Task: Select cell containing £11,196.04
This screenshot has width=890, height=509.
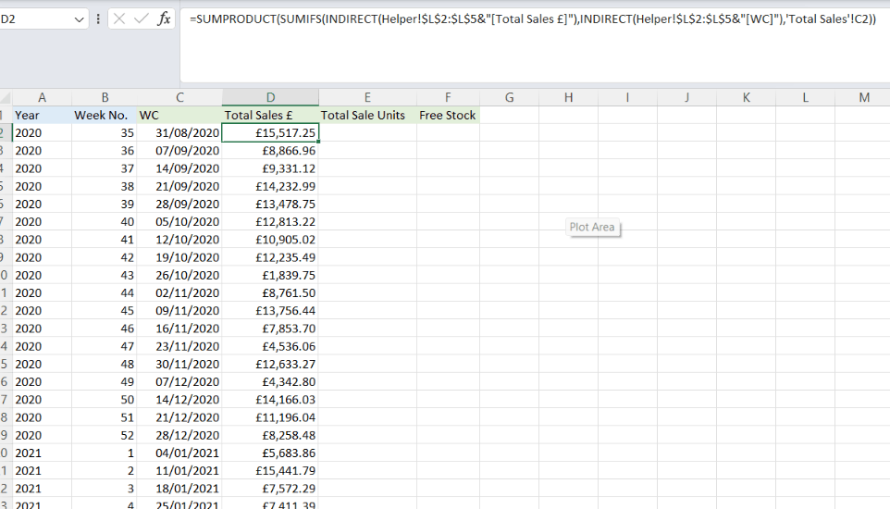Action: 270,417
